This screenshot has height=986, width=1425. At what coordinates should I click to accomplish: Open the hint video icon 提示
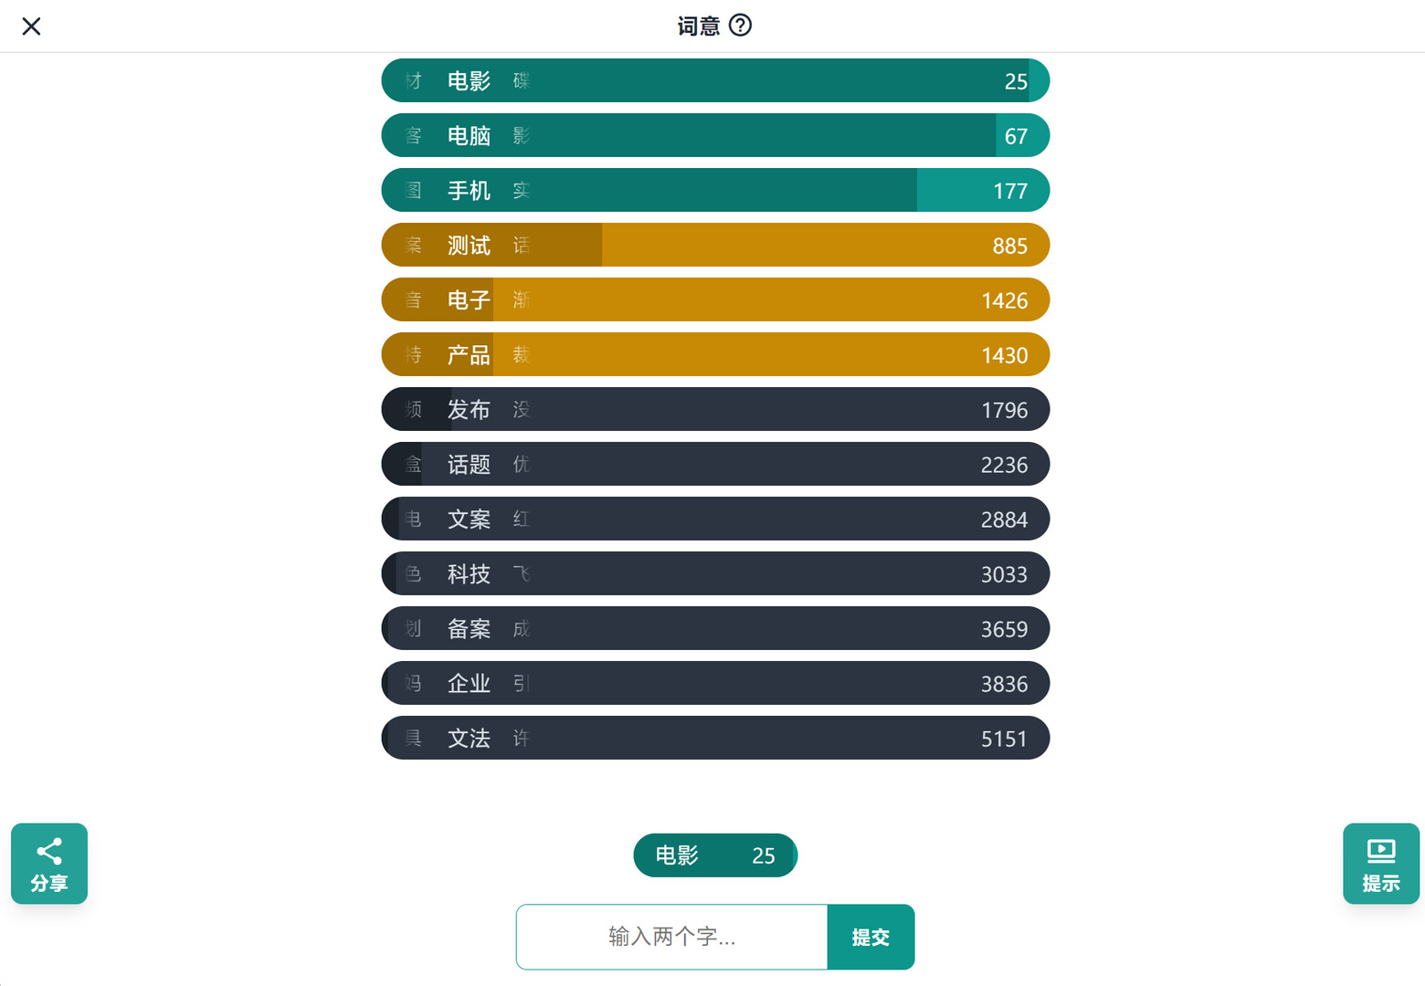[1380, 864]
